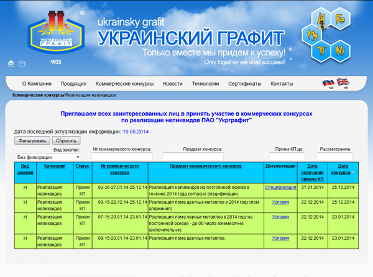Switch language with Russian flag icon
Viewport: 373px width, 277px height.
point(328,83)
